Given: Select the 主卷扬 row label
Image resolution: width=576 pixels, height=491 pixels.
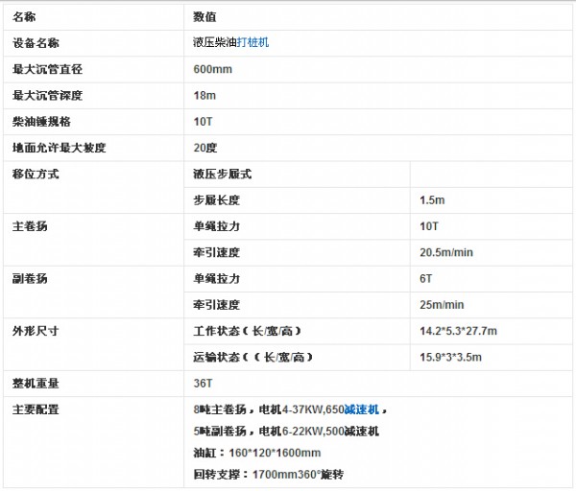Looking at the screenshot, I should coord(29,227).
